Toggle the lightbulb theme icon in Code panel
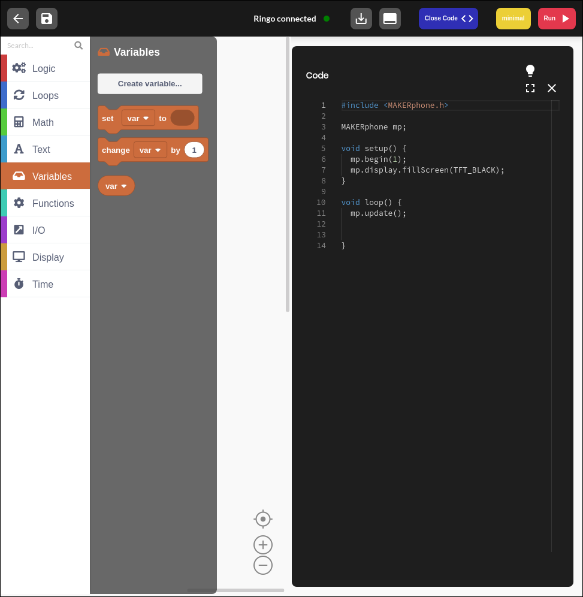The width and height of the screenshot is (583, 597). [x=530, y=71]
